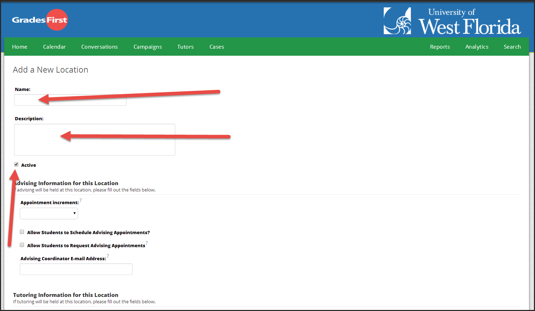Focus the Advising Coordinator E-mail Address field

pyautogui.click(x=76, y=269)
